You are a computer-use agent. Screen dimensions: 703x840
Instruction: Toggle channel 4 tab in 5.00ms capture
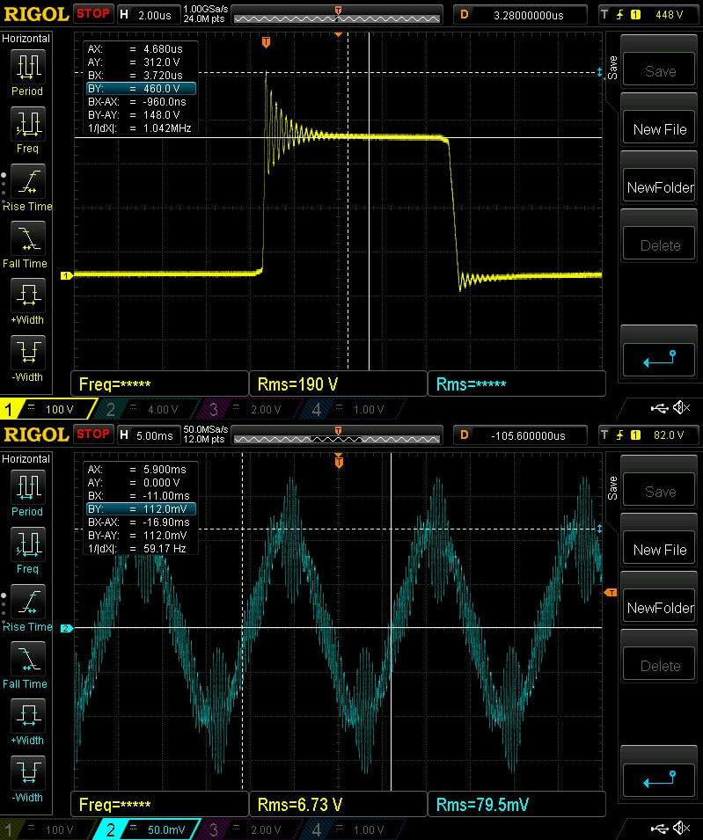click(x=353, y=829)
